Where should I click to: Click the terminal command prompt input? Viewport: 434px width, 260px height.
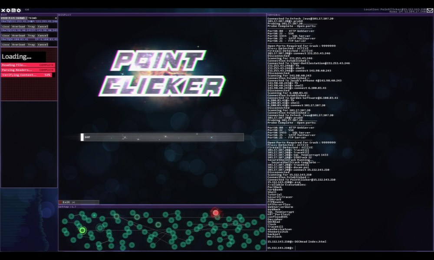point(349,248)
